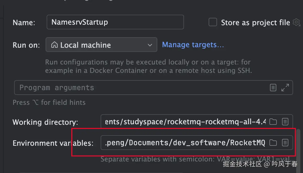Click the macros list icon in Working directory

point(285,122)
